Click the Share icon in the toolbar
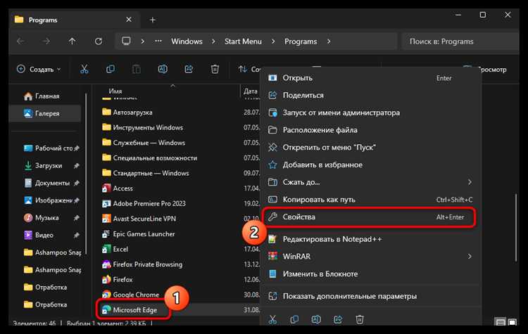The height and width of the screenshot is (334, 528). [189, 70]
